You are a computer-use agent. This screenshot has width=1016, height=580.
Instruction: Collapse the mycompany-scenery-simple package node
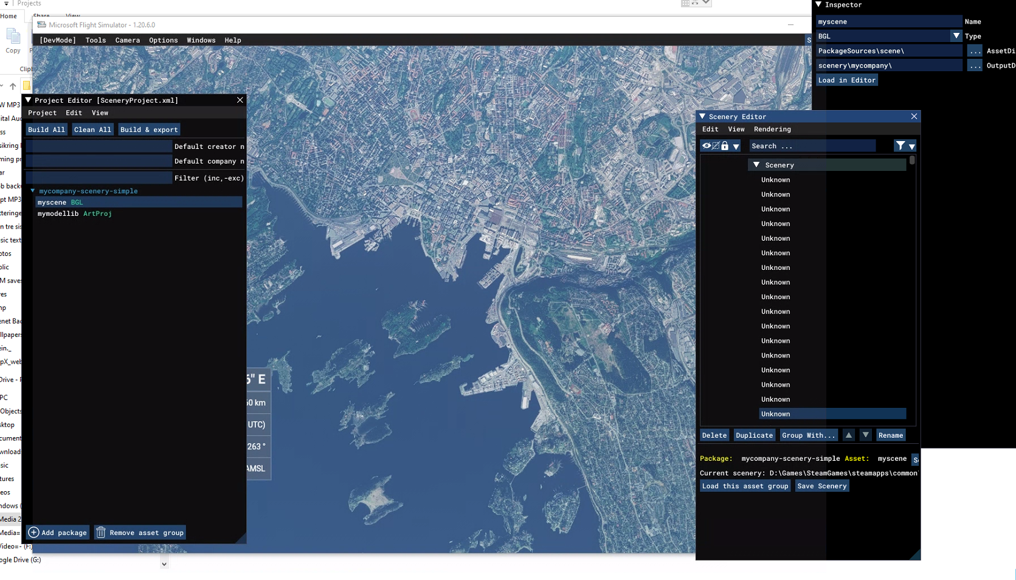[33, 191]
